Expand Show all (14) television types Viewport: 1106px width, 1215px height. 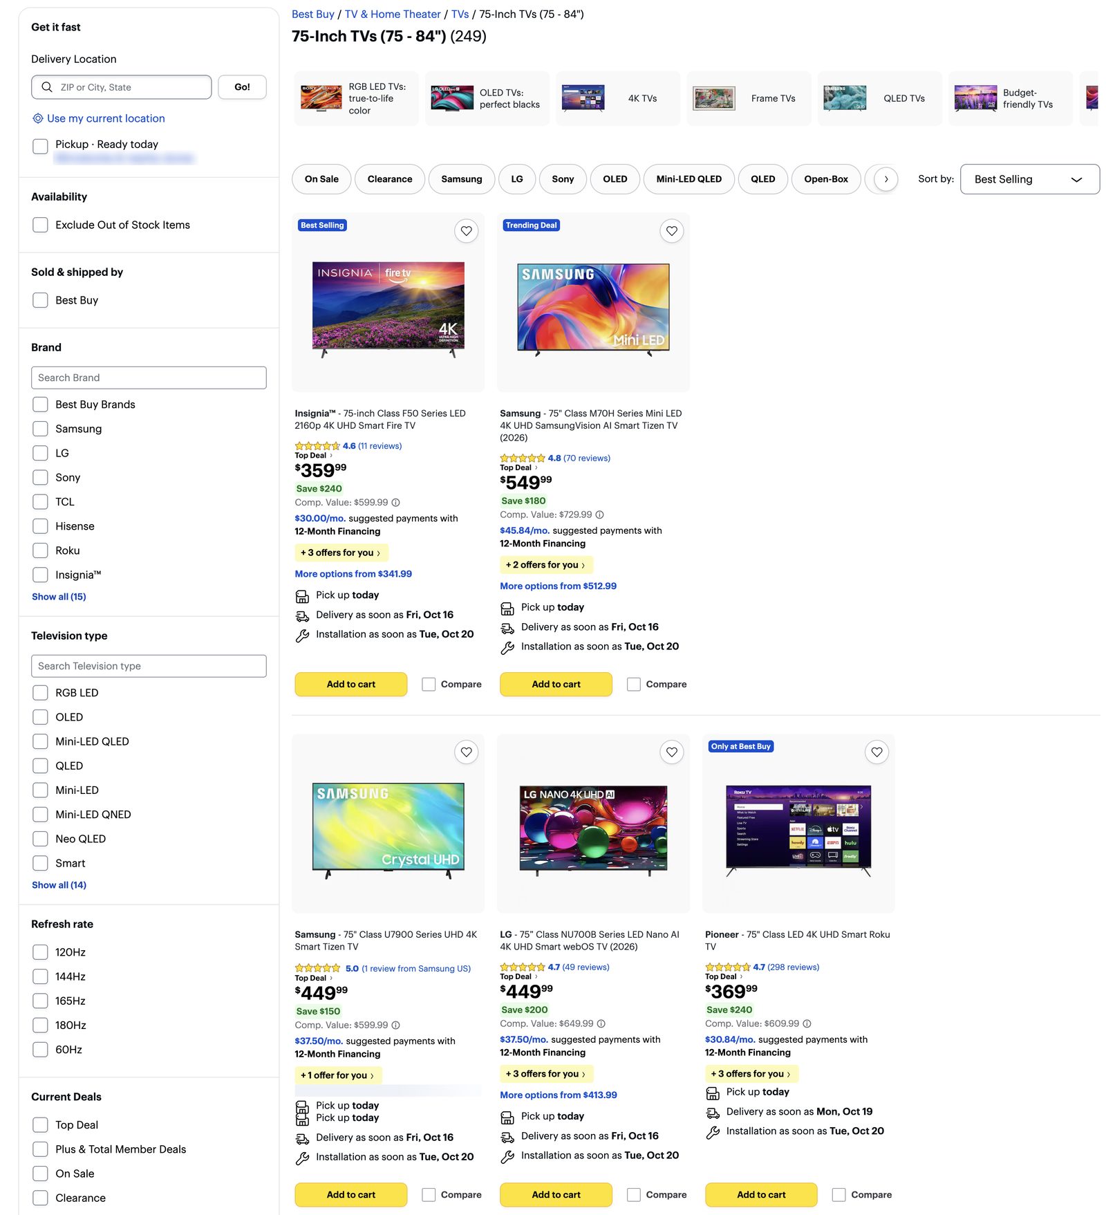(x=59, y=885)
